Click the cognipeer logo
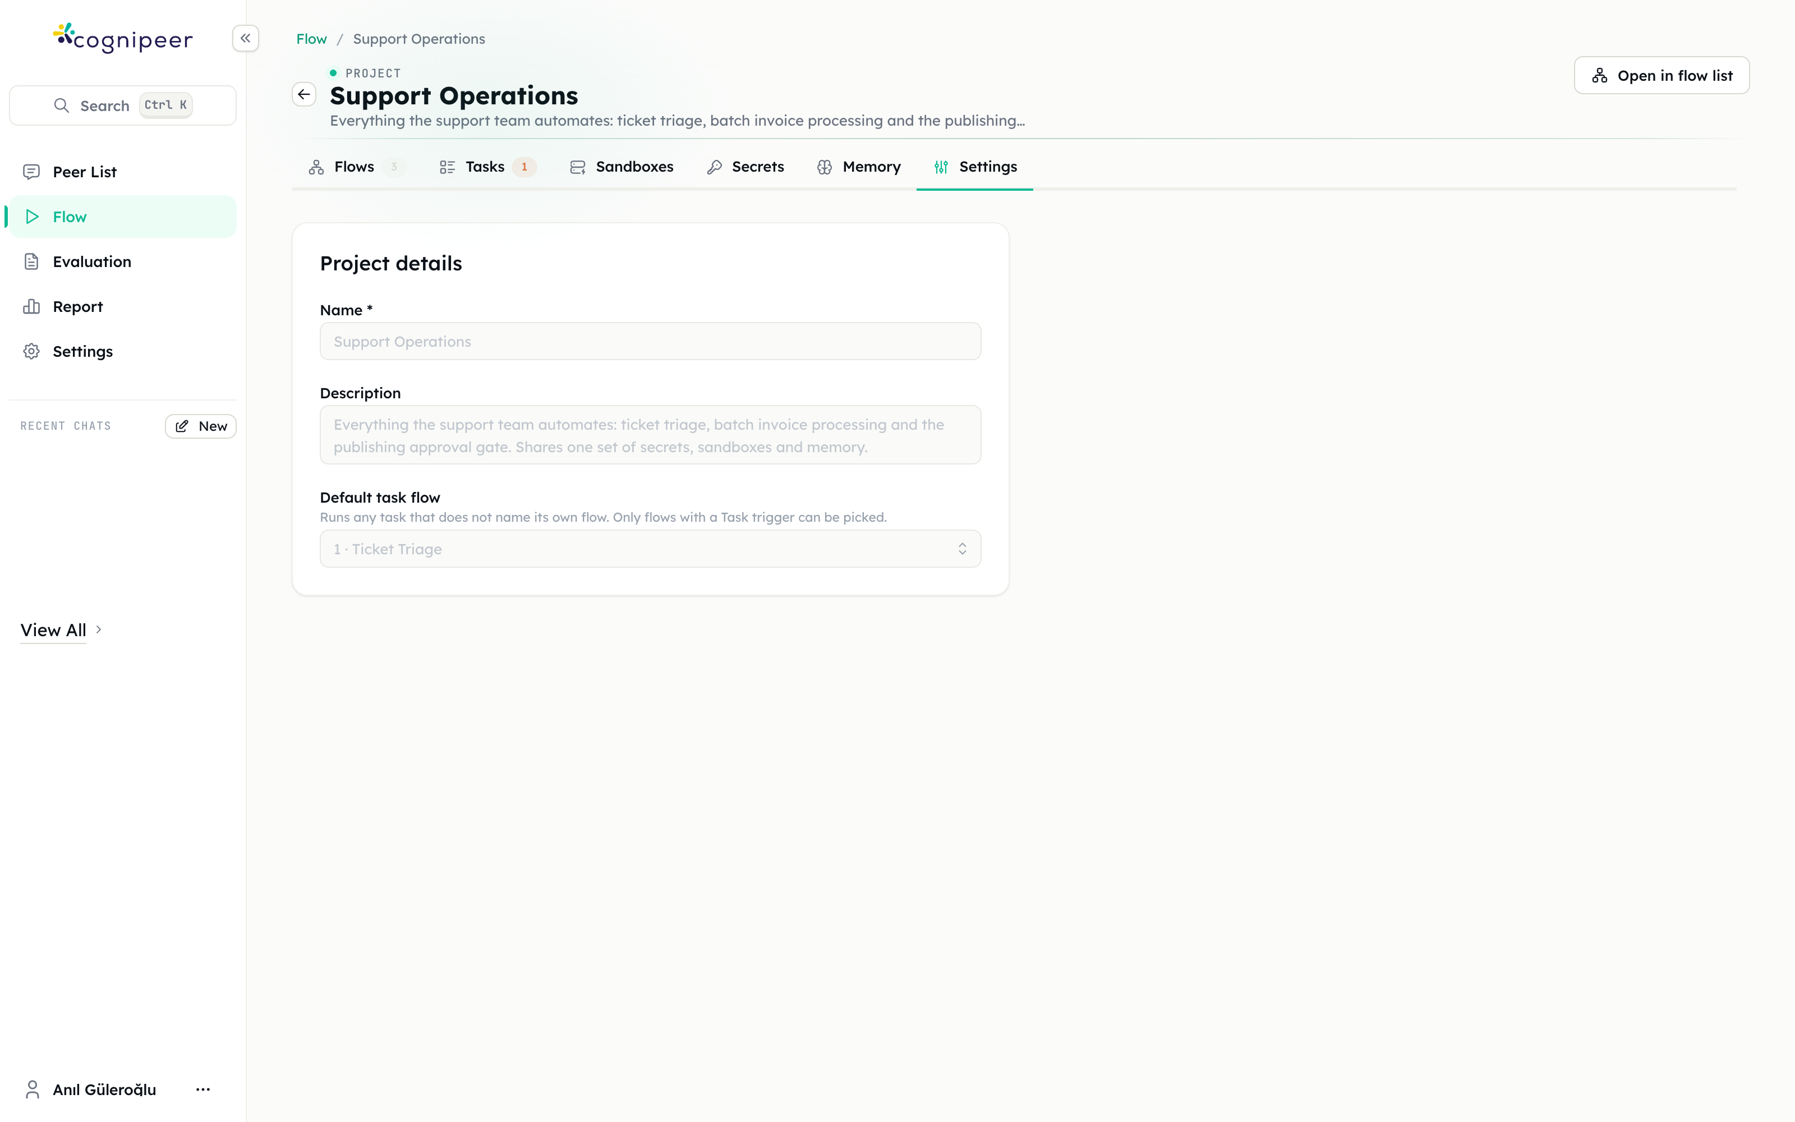Viewport: 1795px width, 1122px height. pos(123,38)
